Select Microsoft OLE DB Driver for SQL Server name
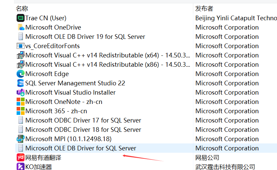Viewport: 277px width, 170px height. (81, 148)
